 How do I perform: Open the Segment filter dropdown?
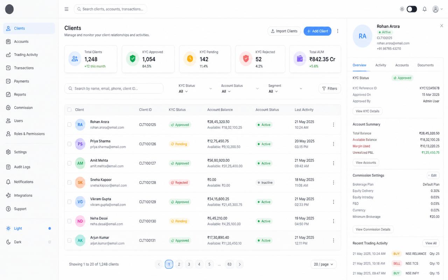[x=285, y=89]
